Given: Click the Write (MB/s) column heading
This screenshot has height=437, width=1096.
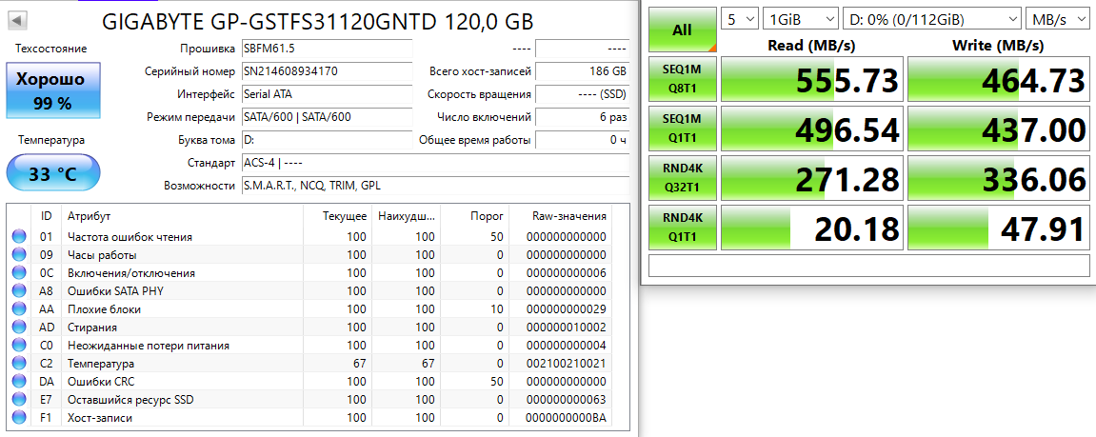Looking at the screenshot, I should pos(998,46).
